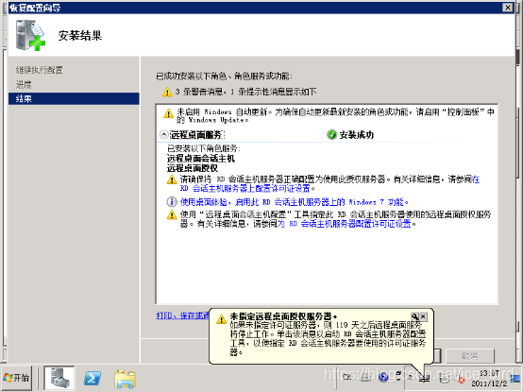Select the 结果 step in sidebar
The height and width of the screenshot is (392, 523).
pos(74,99)
